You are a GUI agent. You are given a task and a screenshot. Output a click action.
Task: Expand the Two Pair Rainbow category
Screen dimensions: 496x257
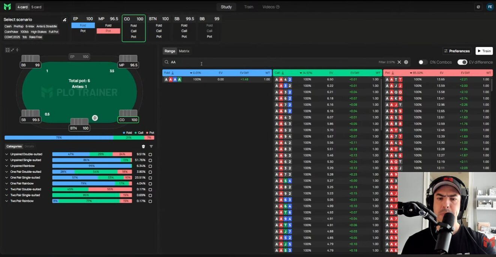(x=7, y=201)
